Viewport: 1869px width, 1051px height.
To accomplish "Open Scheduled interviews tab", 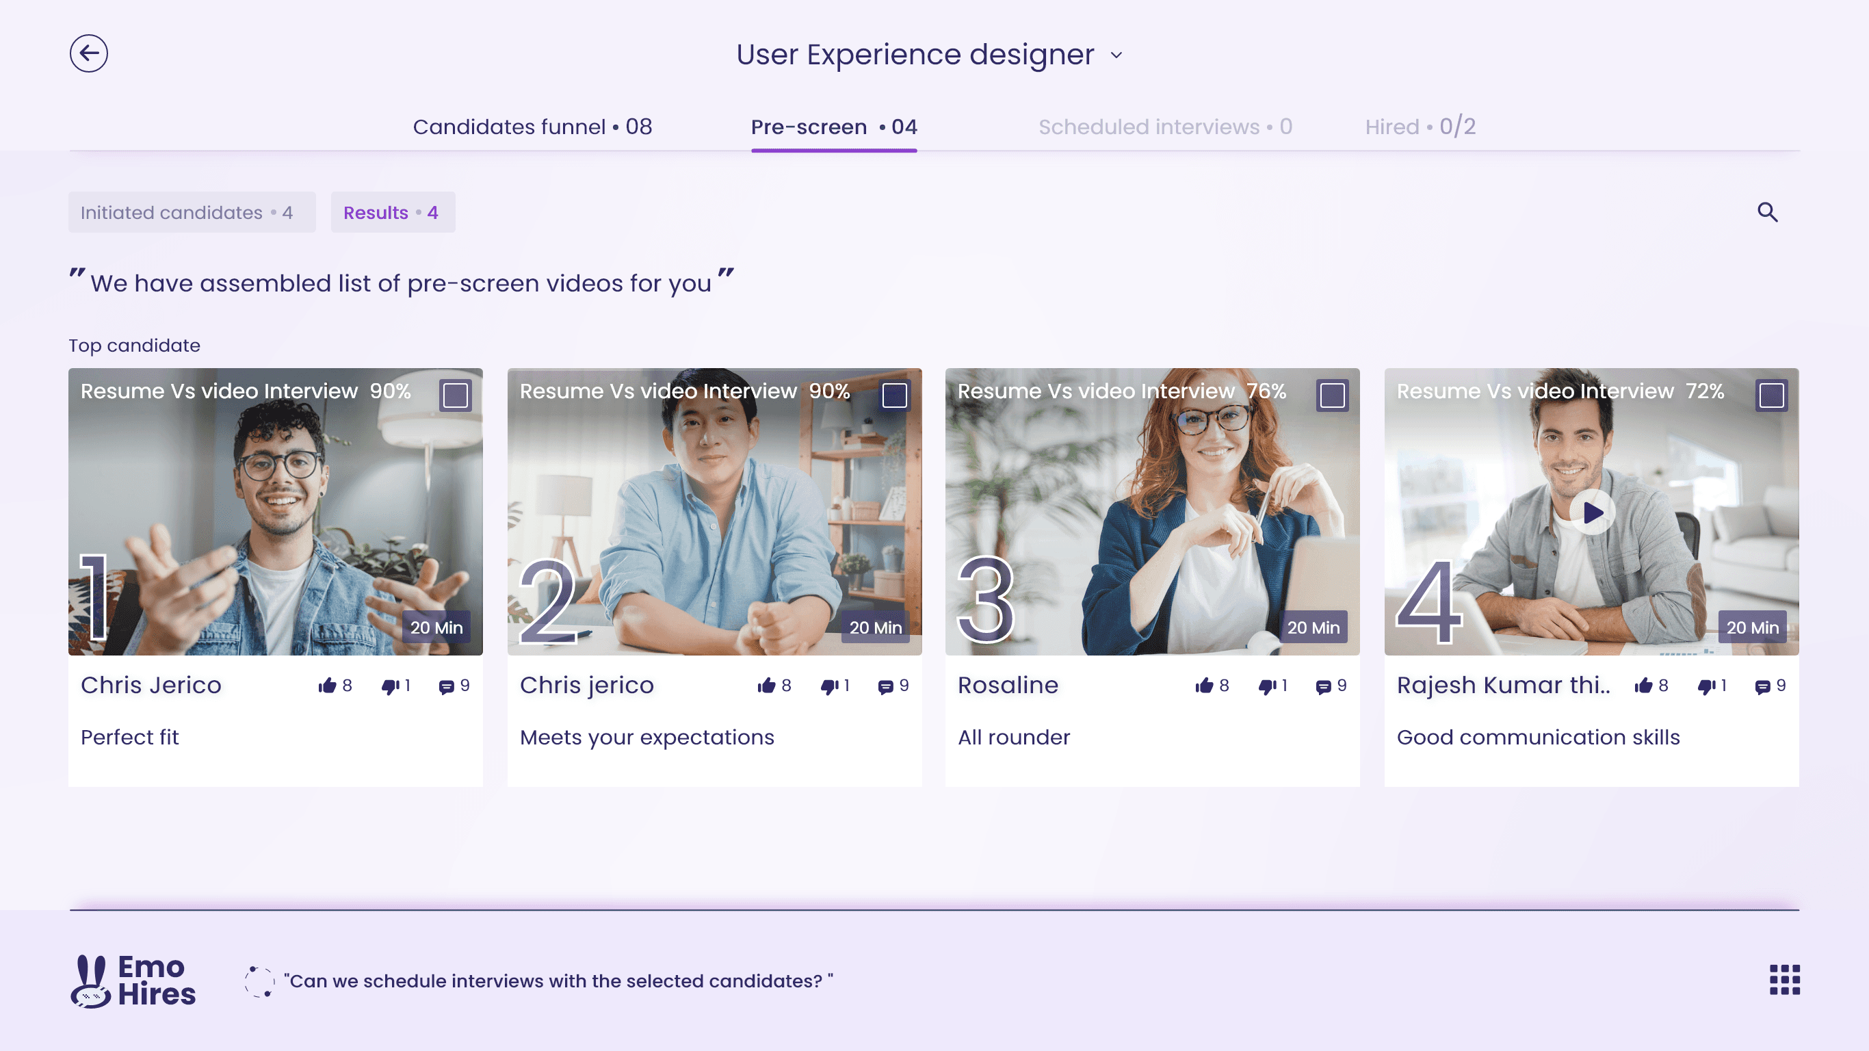I will point(1164,127).
